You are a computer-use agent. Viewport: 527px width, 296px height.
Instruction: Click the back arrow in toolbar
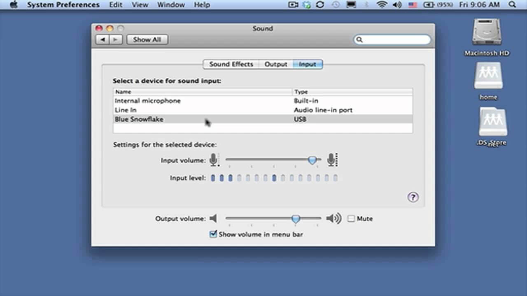point(103,39)
